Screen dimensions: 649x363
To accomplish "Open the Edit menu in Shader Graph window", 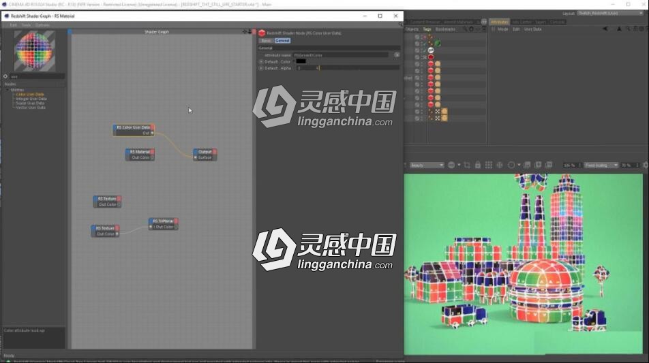I will pyautogui.click(x=13, y=25).
